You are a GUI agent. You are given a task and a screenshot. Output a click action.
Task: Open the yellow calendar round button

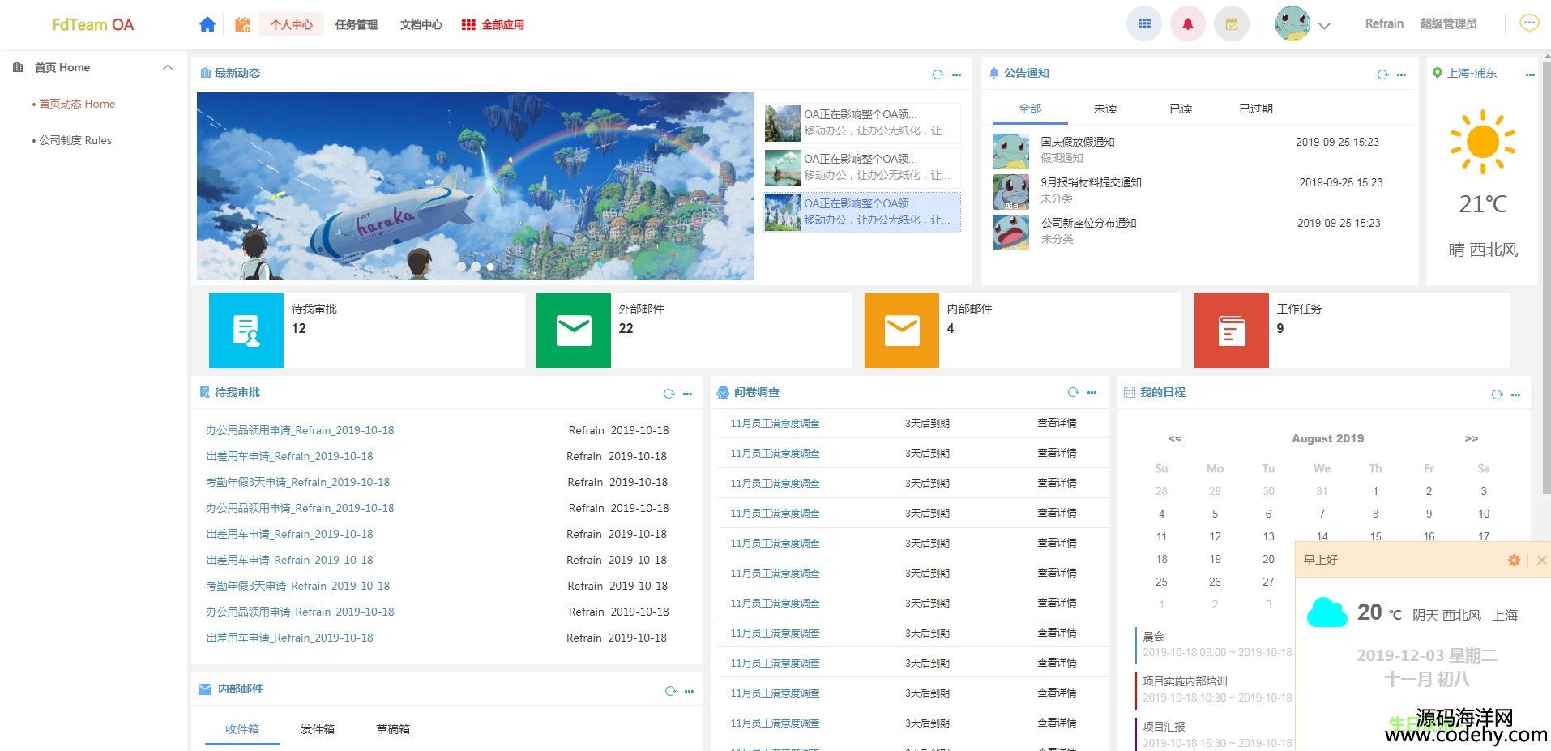coord(1232,24)
